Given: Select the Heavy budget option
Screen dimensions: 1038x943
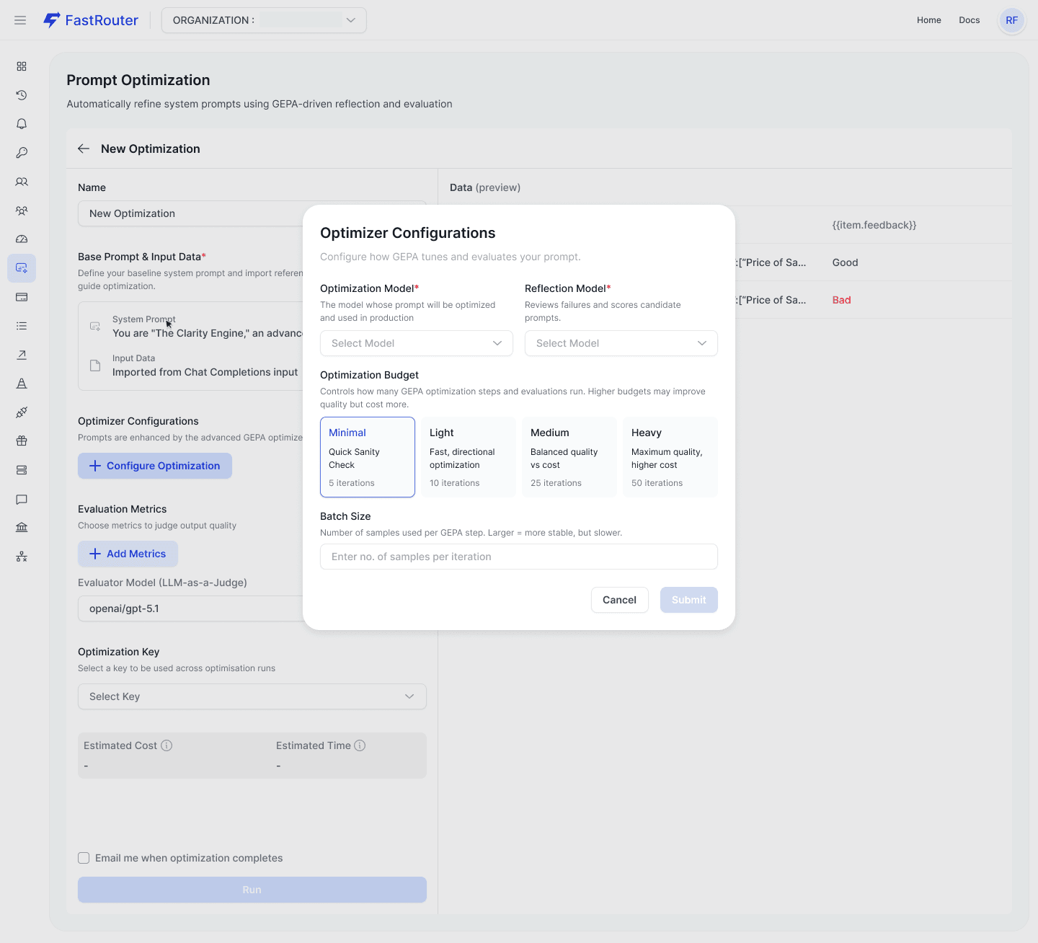Looking at the screenshot, I should point(670,457).
